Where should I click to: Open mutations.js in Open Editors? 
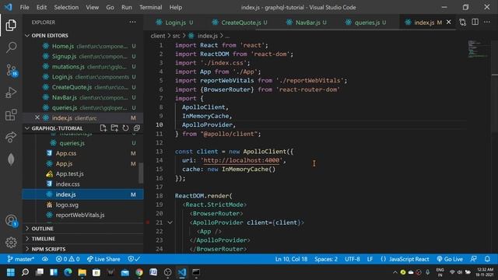(83, 67)
